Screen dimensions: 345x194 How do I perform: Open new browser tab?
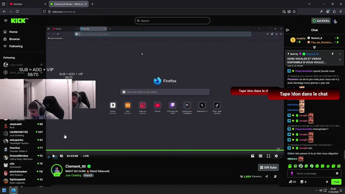[x=92, y=4]
